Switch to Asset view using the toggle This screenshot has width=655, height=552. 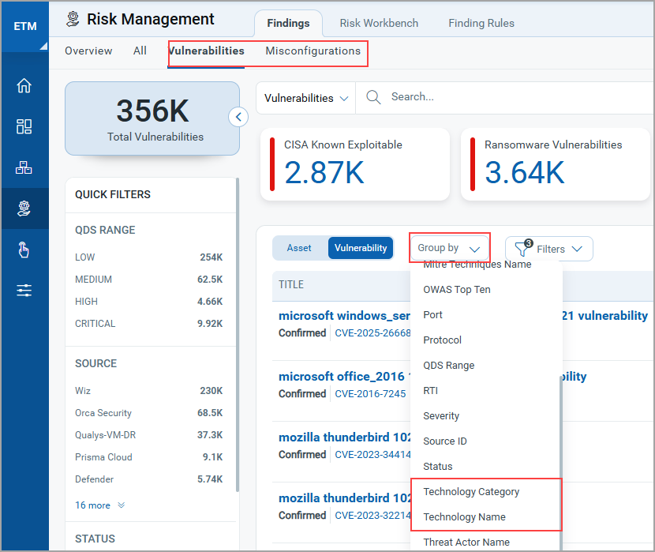(x=300, y=247)
